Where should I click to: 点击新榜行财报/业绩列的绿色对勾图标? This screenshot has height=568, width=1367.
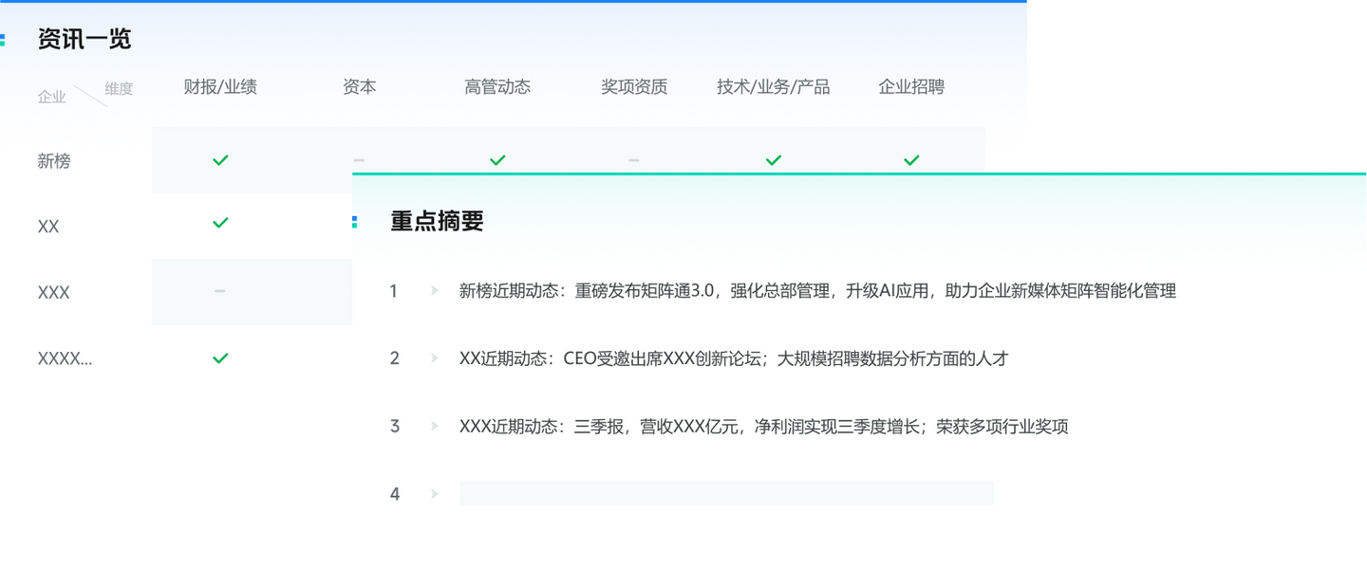219,159
